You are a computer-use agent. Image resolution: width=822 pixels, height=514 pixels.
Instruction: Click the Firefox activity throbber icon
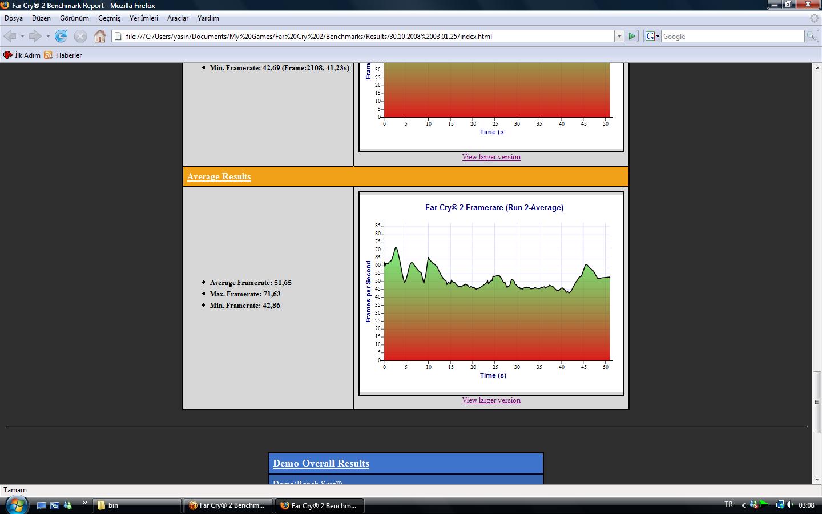(815, 18)
